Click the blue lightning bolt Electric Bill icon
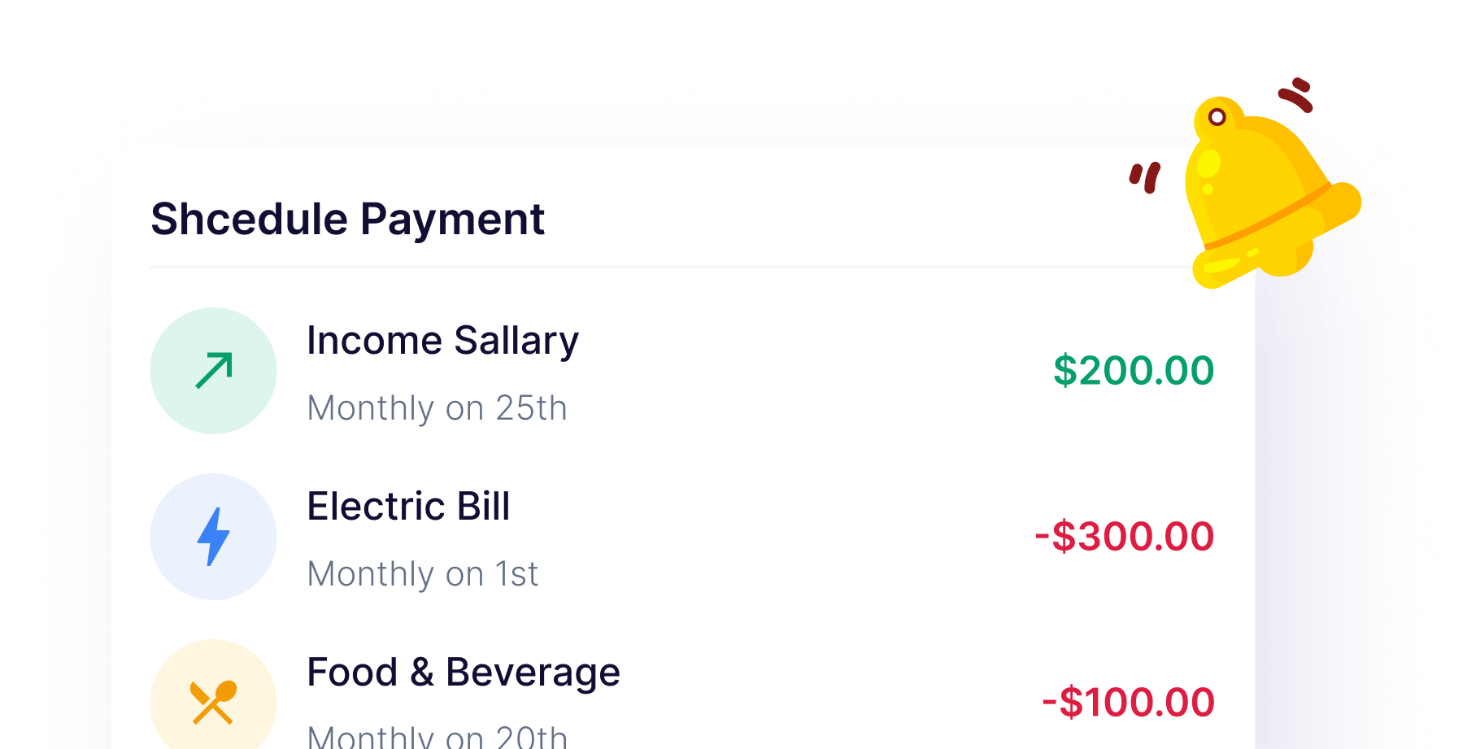Screen dimensions: 1467x749 pyautogui.click(x=214, y=536)
